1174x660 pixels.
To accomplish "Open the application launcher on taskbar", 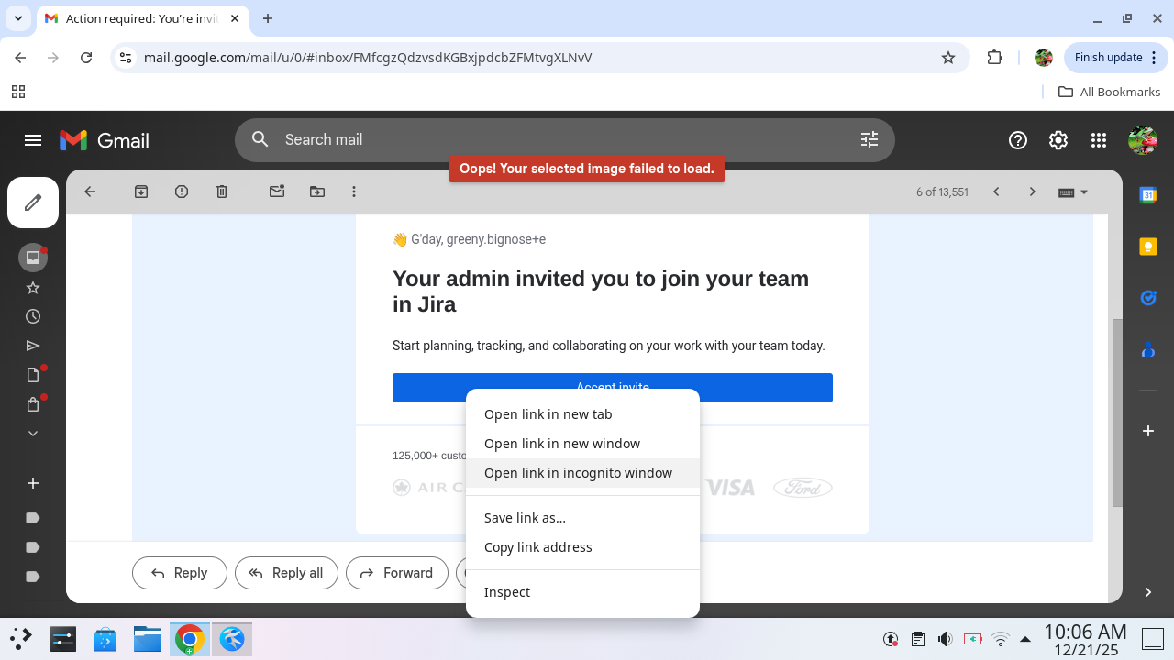I will (x=21, y=638).
